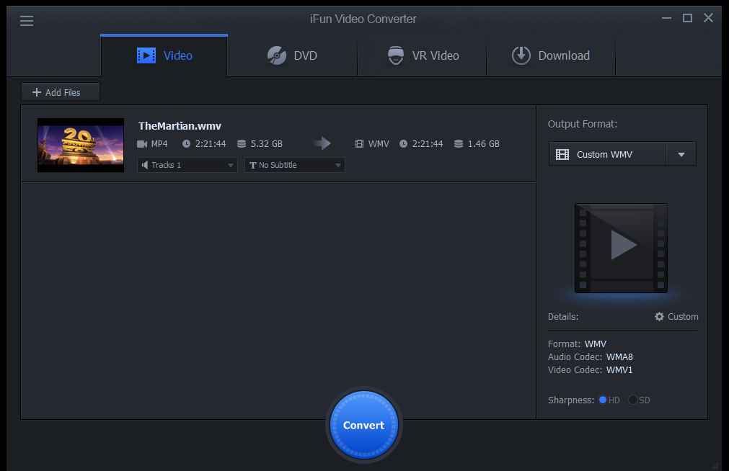Switch to the VR Video tab

point(422,55)
